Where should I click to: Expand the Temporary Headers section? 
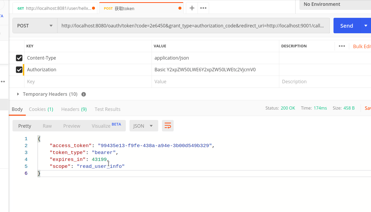point(18,94)
